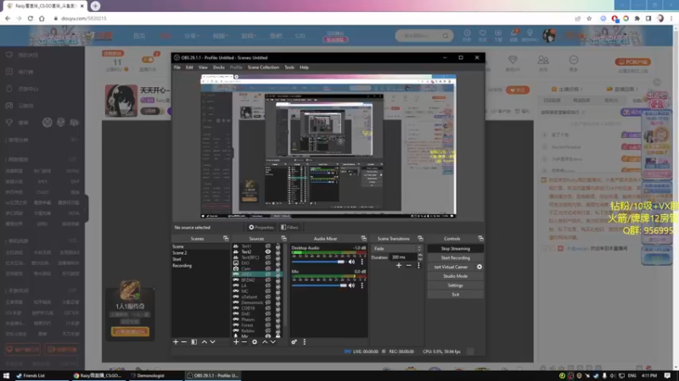Move source down in the Sources list

(x=273, y=342)
